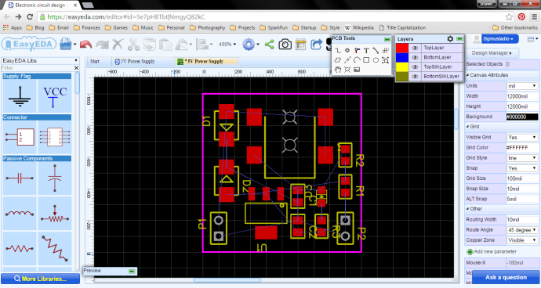
Task: Open the Projects bookmarks folder
Action: tap(242, 27)
